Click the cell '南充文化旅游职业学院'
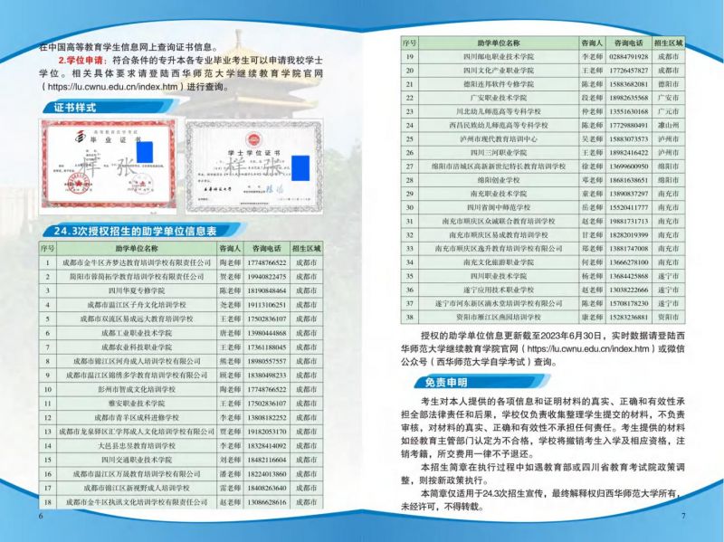The height and width of the screenshot is (542, 724). tap(499, 262)
